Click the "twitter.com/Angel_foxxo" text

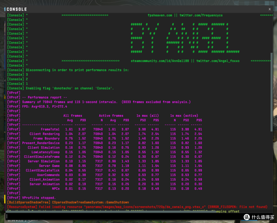[218, 61]
